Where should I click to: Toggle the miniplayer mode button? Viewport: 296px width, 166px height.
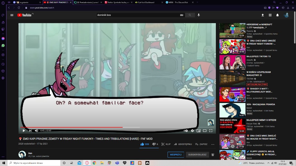click(199, 131)
